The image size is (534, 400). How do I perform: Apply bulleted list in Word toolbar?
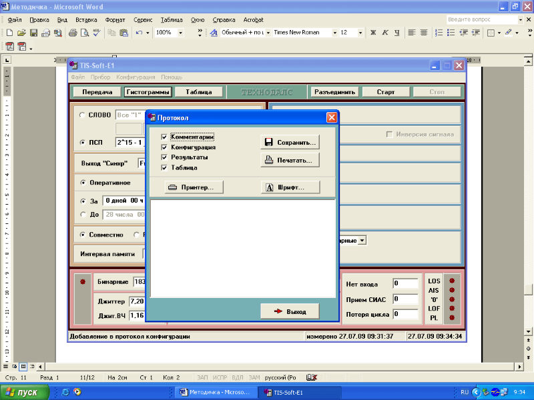click(451, 33)
